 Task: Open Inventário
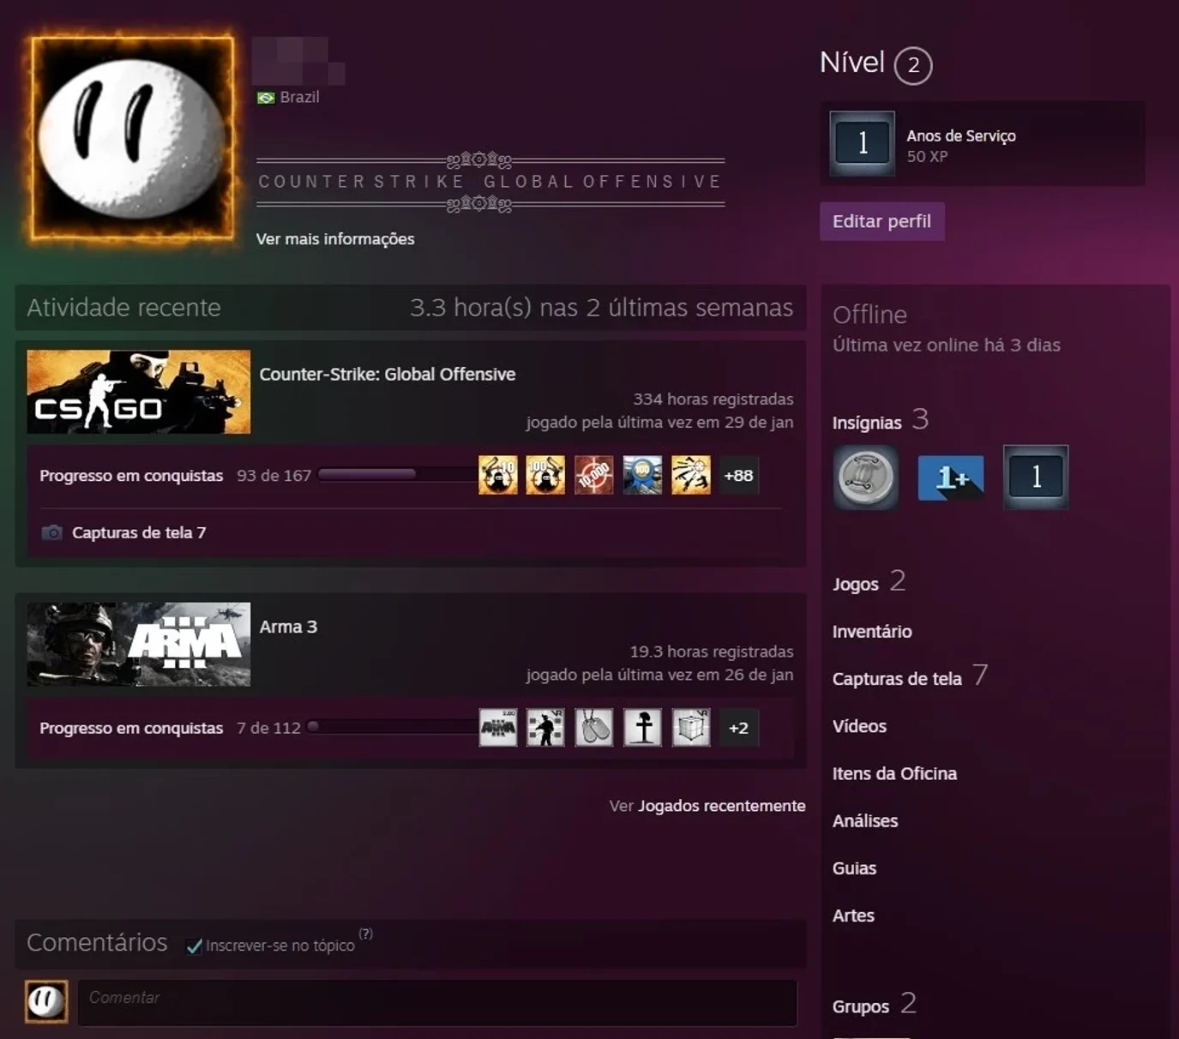[x=872, y=632]
